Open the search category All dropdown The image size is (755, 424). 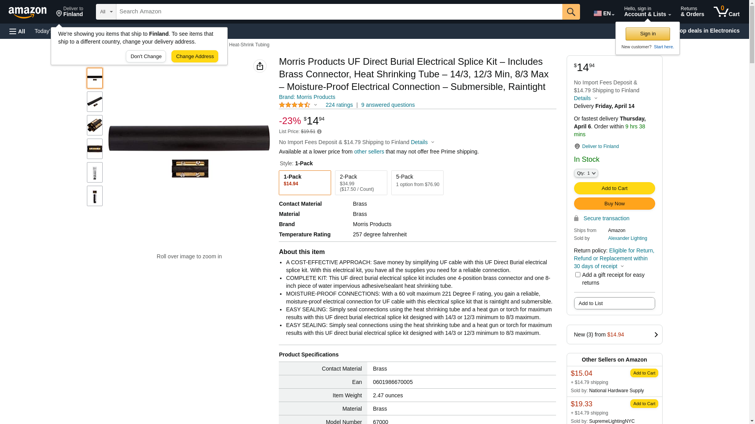coord(106,12)
